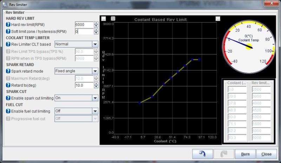The image size is (281, 163).
Task: Expand the Enable spark cut limiting dropdown
Action: [94, 98]
